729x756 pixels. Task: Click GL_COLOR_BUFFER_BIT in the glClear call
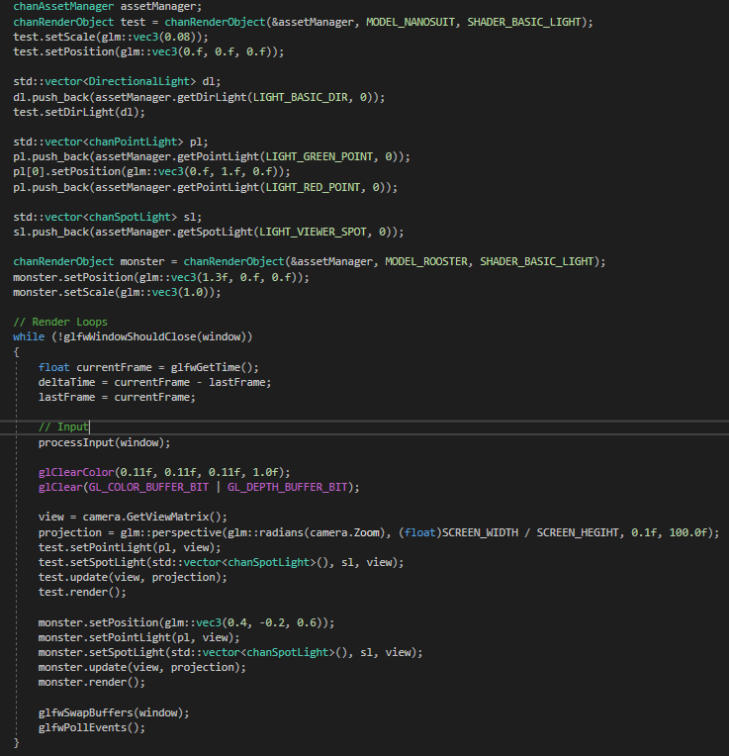[x=148, y=488]
